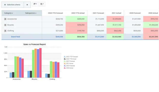Click Accessories green 2021 Forecast bar

tap(15, 67)
